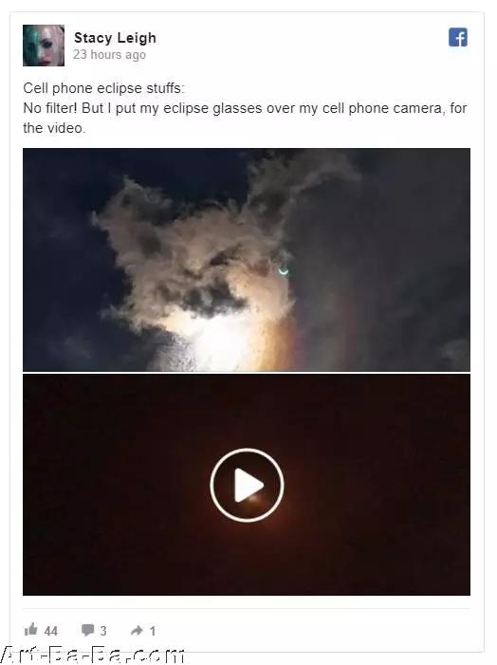The height and width of the screenshot is (665, 497).
Task: Click the thumbs-up like icon
Action: (x=31, y=629)
